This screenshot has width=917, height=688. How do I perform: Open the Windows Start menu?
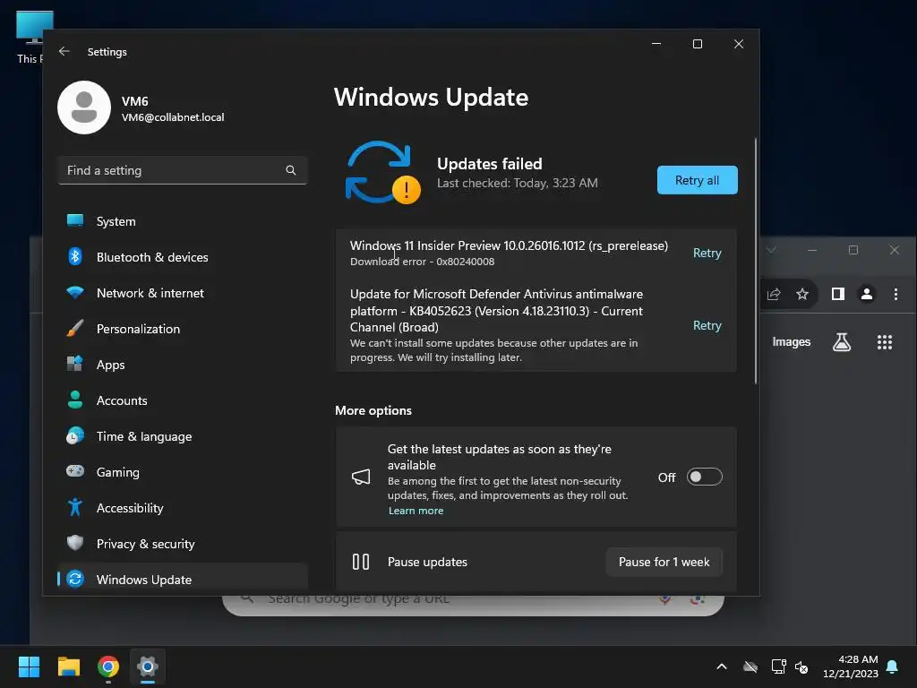[29, 666]
